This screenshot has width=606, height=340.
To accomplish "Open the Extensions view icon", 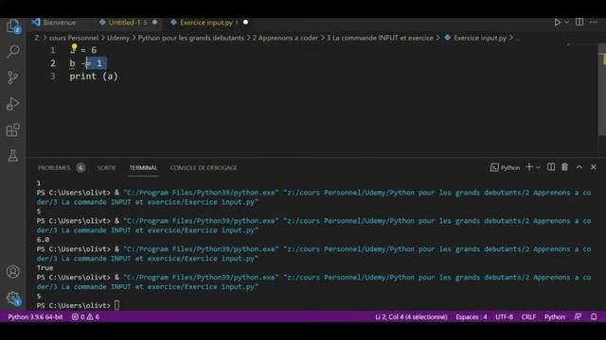I will pyautogui.click(x=13, y=130).
